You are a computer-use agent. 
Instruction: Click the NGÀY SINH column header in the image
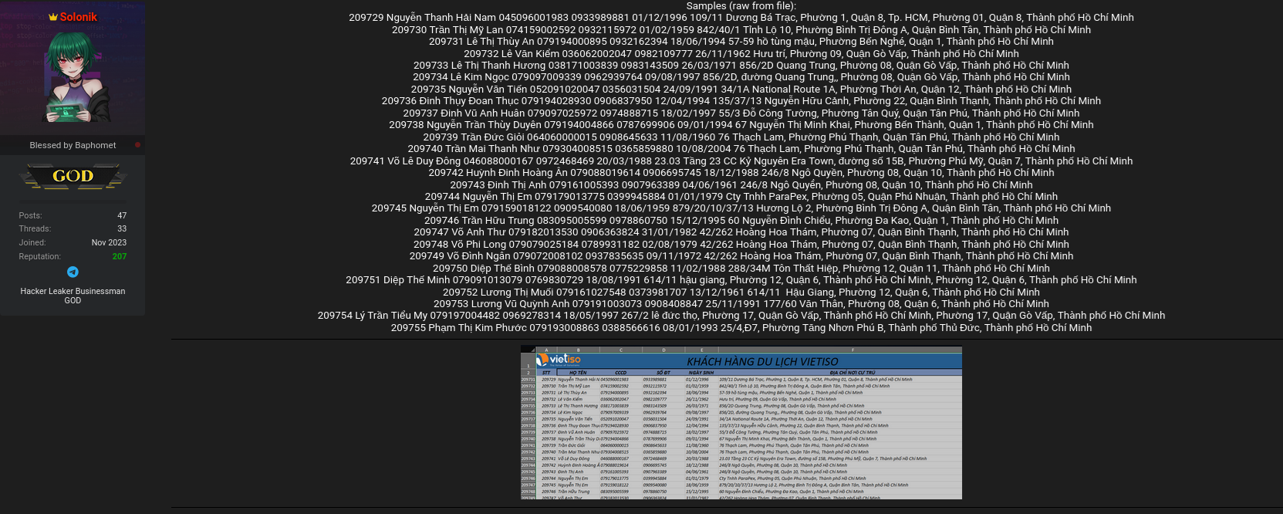[701, 373]
